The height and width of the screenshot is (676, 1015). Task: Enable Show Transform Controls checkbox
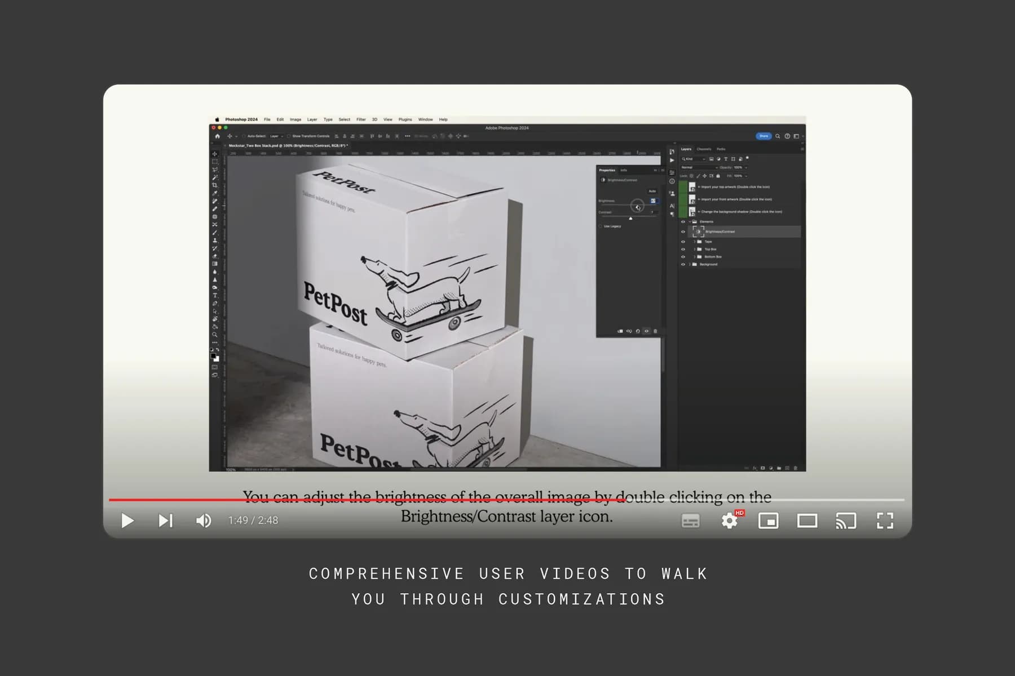pyautogui.click(x=289, y=136)
